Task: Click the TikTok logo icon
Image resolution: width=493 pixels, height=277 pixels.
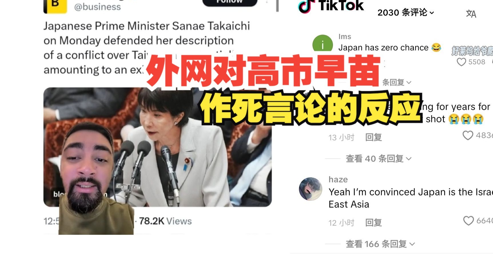Action: click(x=305, y=7)
